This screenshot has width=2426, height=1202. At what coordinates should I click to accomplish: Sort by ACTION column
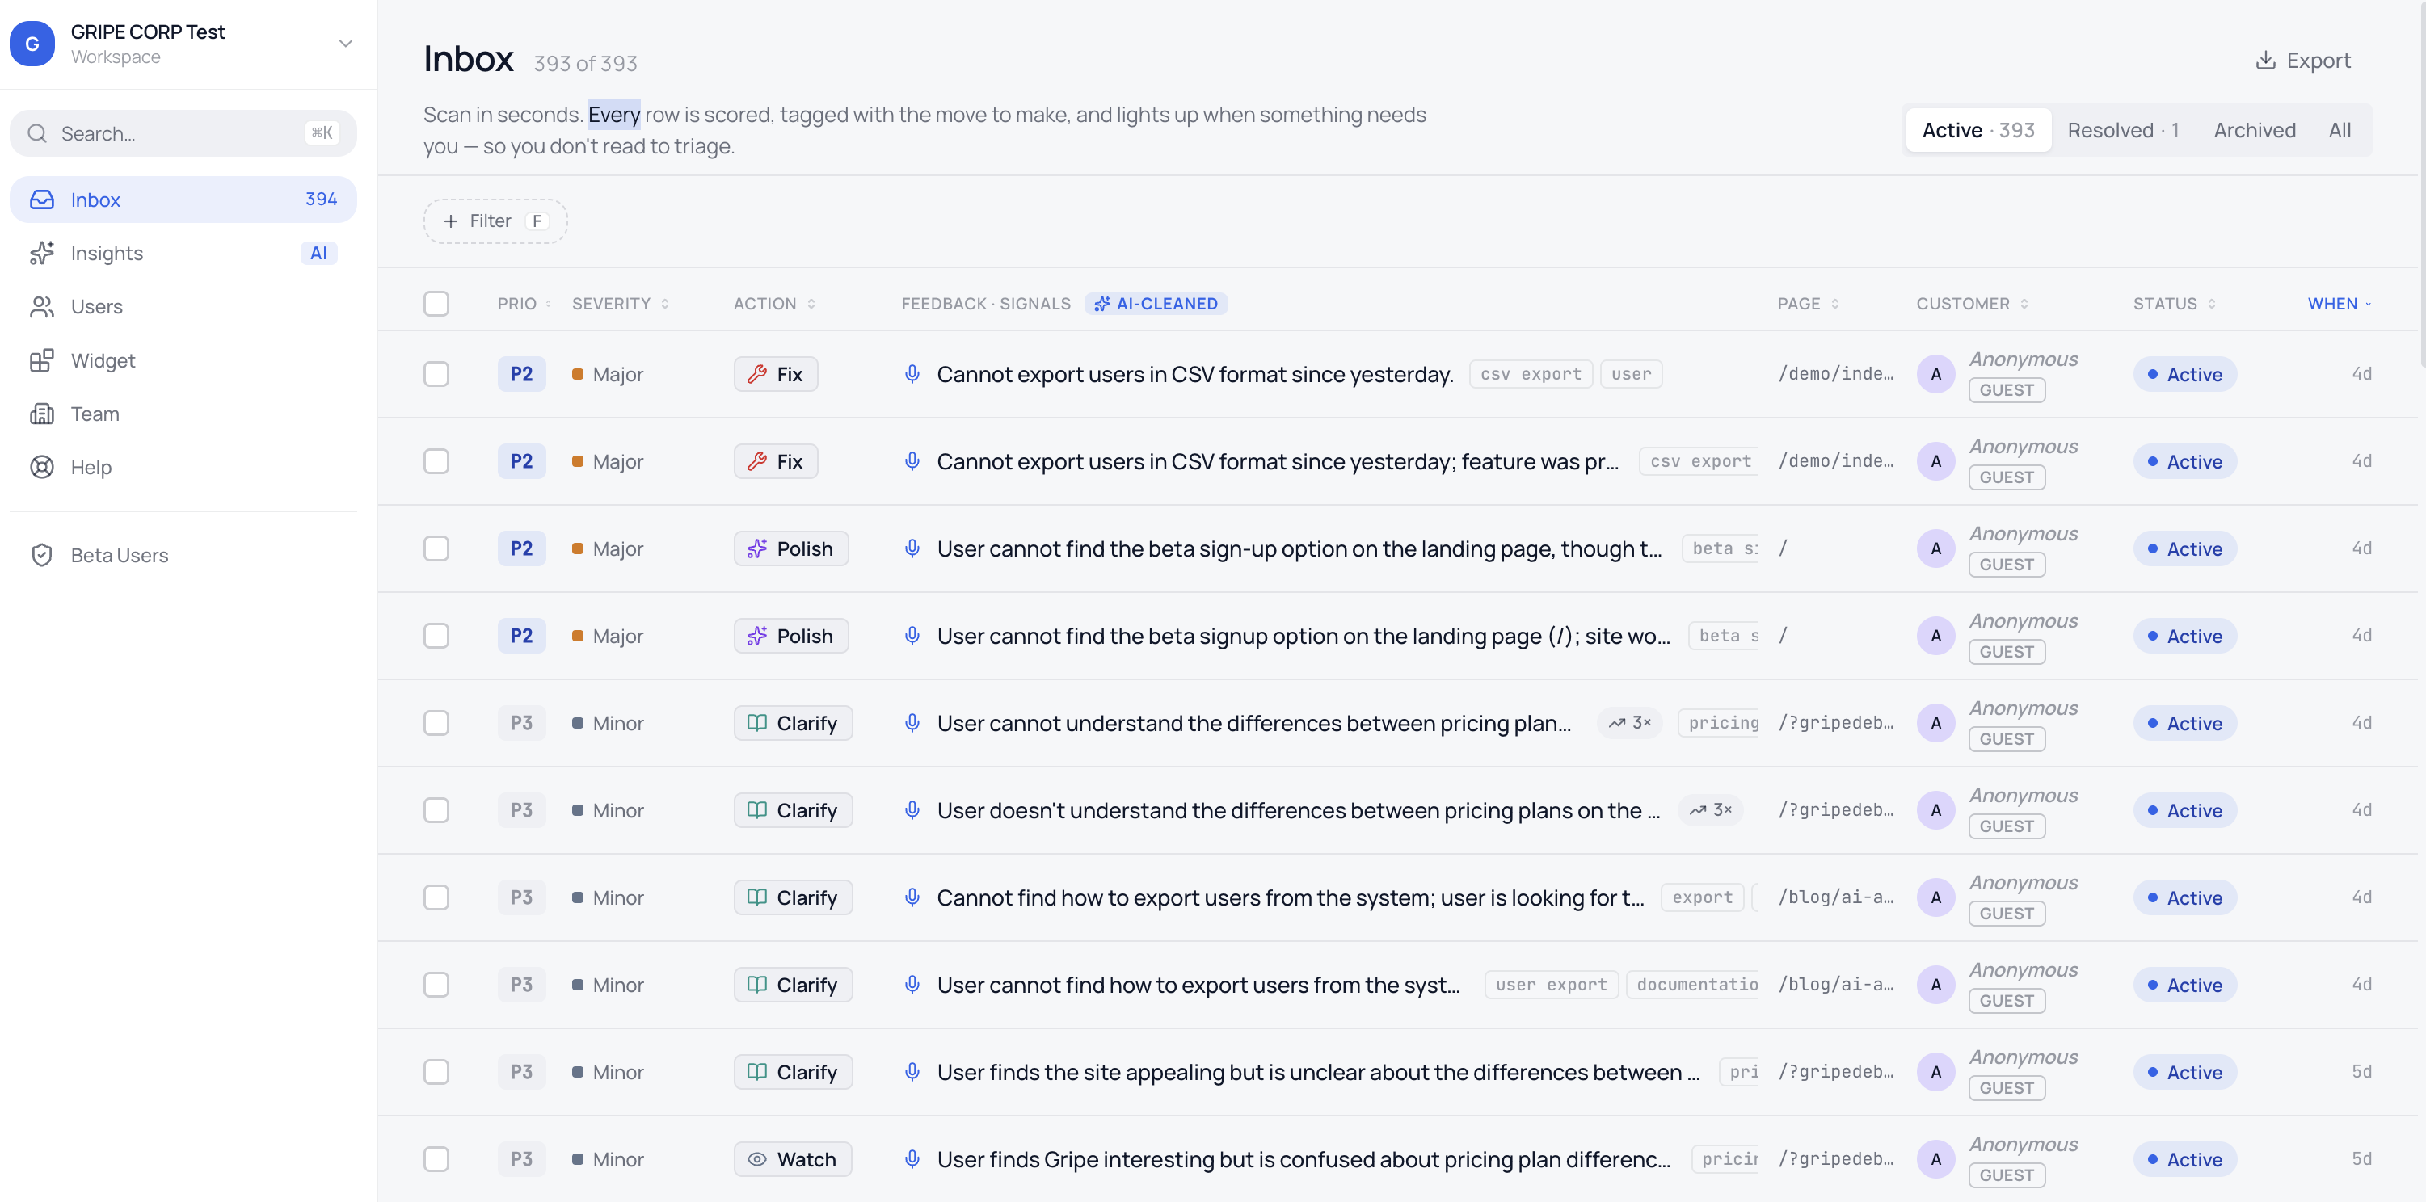point(774,303)
